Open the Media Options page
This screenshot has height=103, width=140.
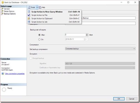coord(9,11)
